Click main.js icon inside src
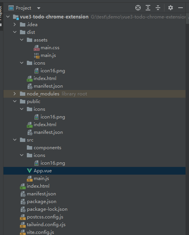Viewport: 189px width, 235px height. pyautogui.click(x=30, y=178)
